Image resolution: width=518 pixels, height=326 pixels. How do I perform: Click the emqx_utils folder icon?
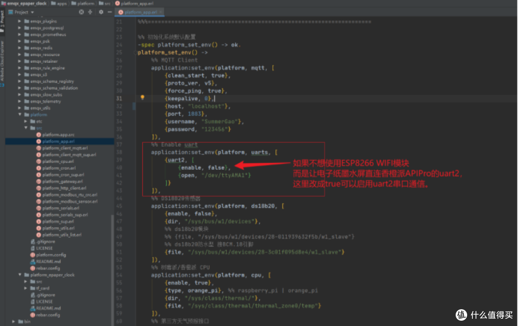pyautogui.click(x=27, y=108)
